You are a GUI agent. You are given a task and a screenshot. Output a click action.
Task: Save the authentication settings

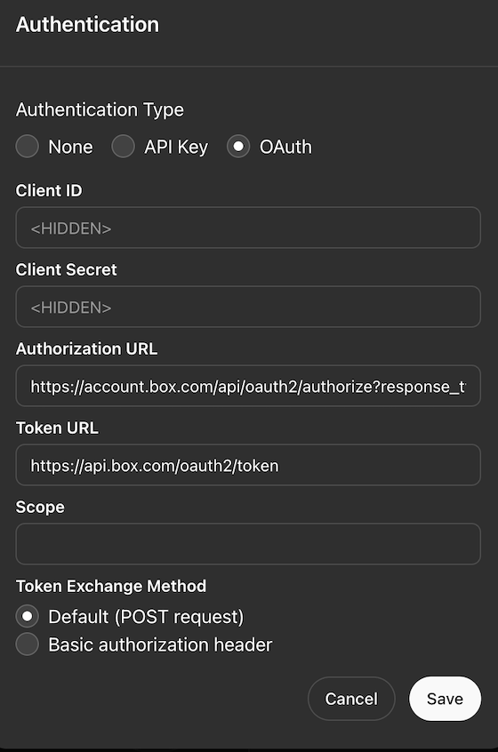[x=445, y=699]
